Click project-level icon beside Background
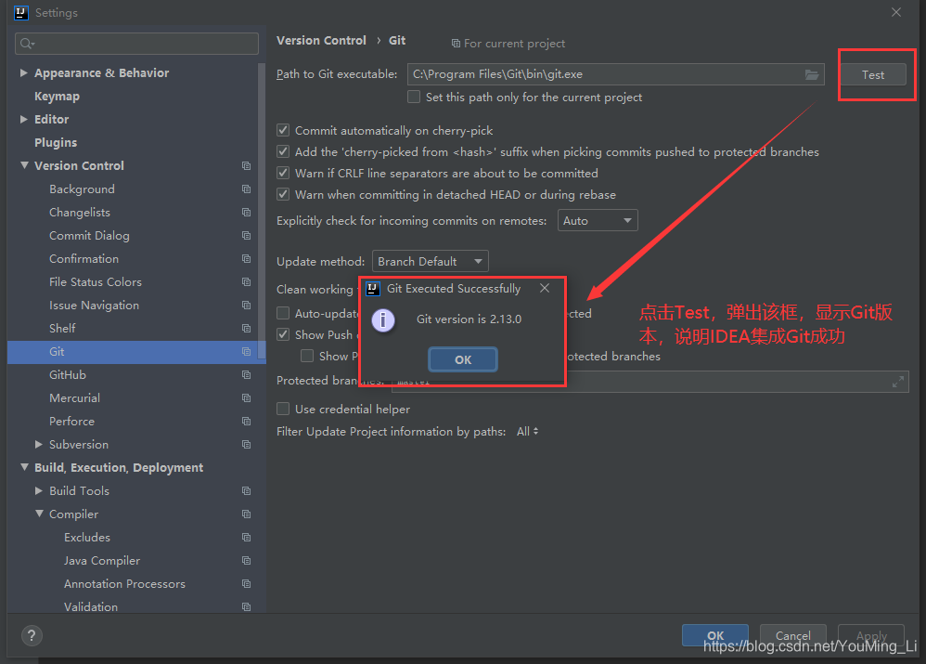Image resolution: width=926 pixels, height=664 pixels. point(246,189)
